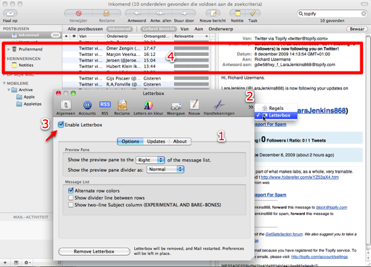
Task: Clear the topify search field
Action: tap(364, 13)
